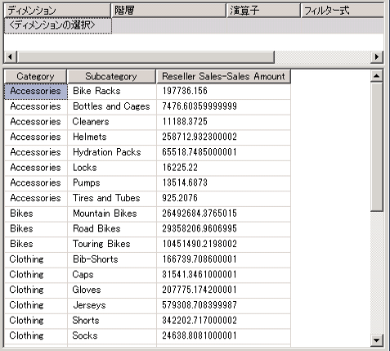Screen dimensions: 390x351
Task: Select the value 24638.8081000001
Action: [224, 335]
